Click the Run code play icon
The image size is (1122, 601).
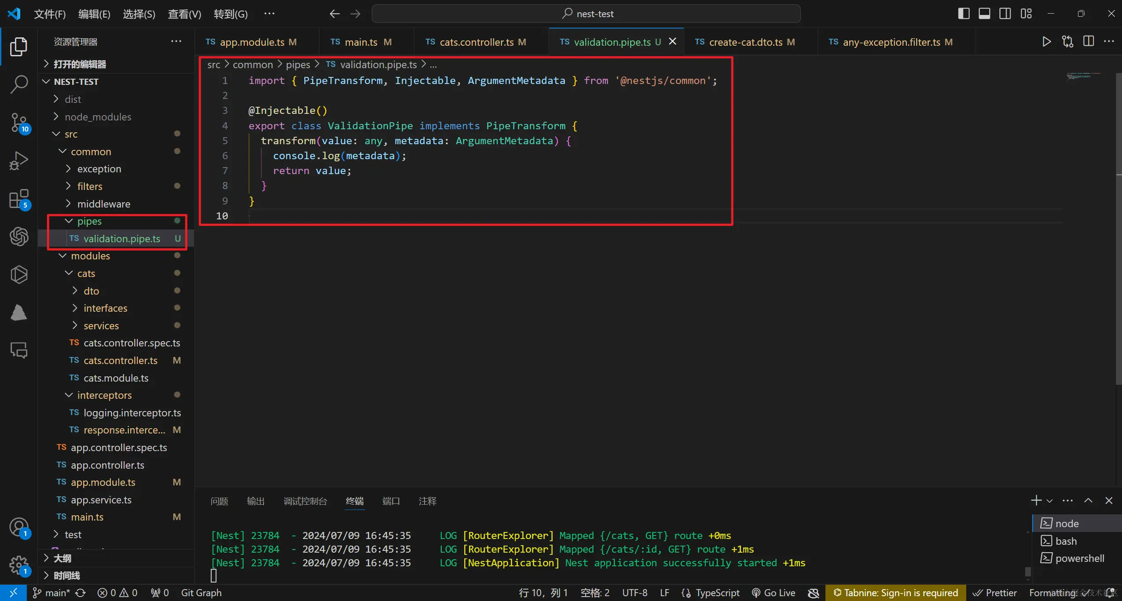click(1046, 42)
